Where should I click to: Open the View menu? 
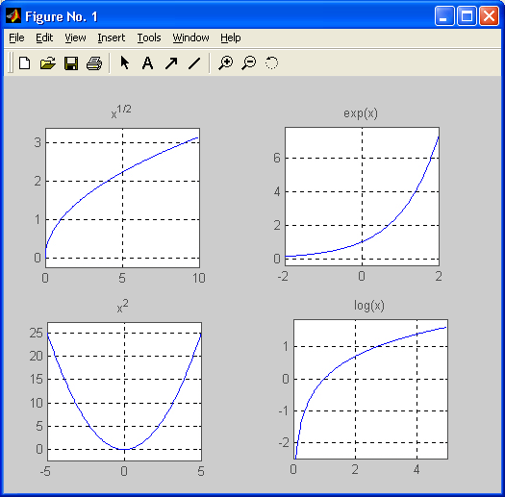[75, 38]
